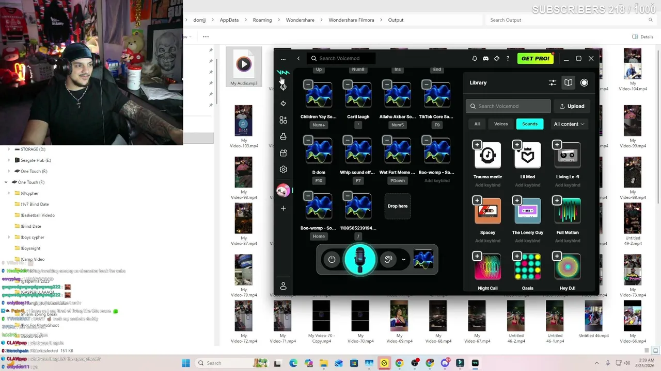Open Wondershare Filmora breadcrumb in Explorer

(351, 20)
